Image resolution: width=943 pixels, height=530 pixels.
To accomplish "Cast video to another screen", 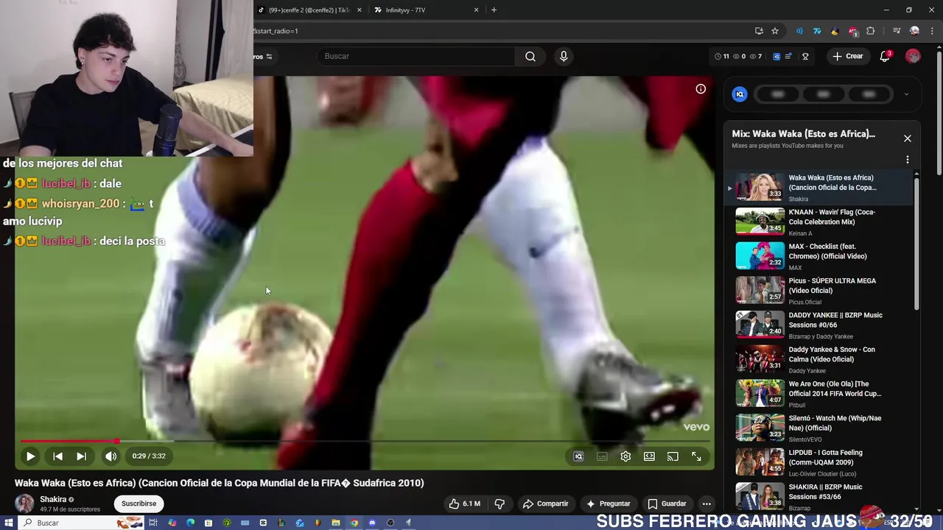I will click(x=673, y=456).
